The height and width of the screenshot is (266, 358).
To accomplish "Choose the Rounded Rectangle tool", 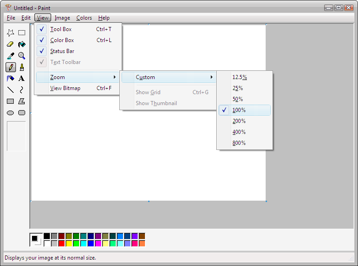I will (21, 112).
